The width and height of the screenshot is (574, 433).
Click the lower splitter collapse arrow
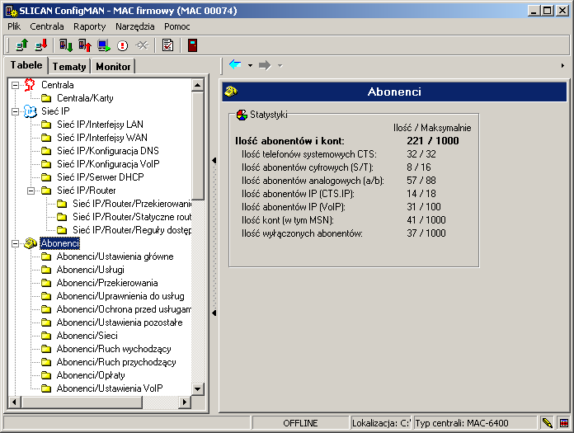[x=214, y=313]
